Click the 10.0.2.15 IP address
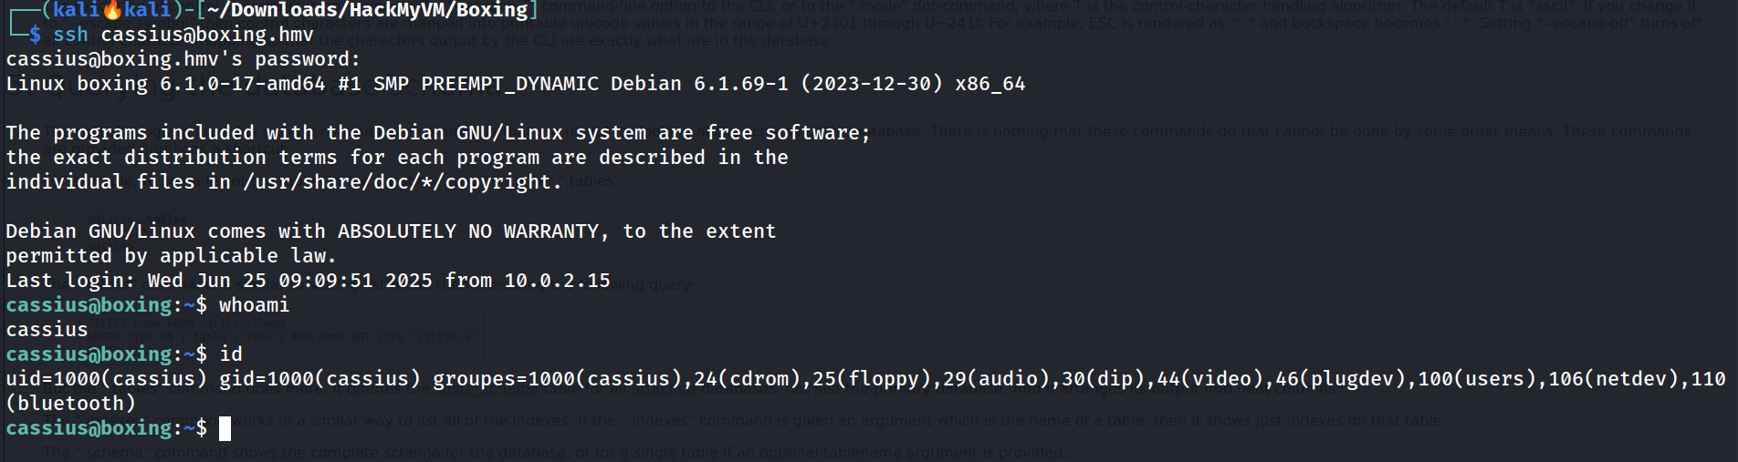 point(557,281)
